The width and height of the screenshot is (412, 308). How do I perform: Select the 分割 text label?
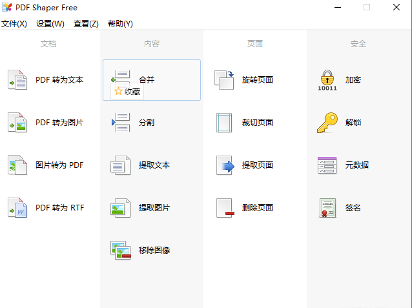coord(147,122)
